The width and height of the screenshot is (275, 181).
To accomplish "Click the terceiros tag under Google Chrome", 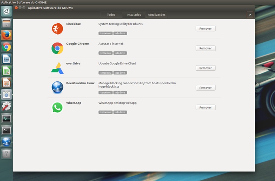I will click(x=105, y=53).
